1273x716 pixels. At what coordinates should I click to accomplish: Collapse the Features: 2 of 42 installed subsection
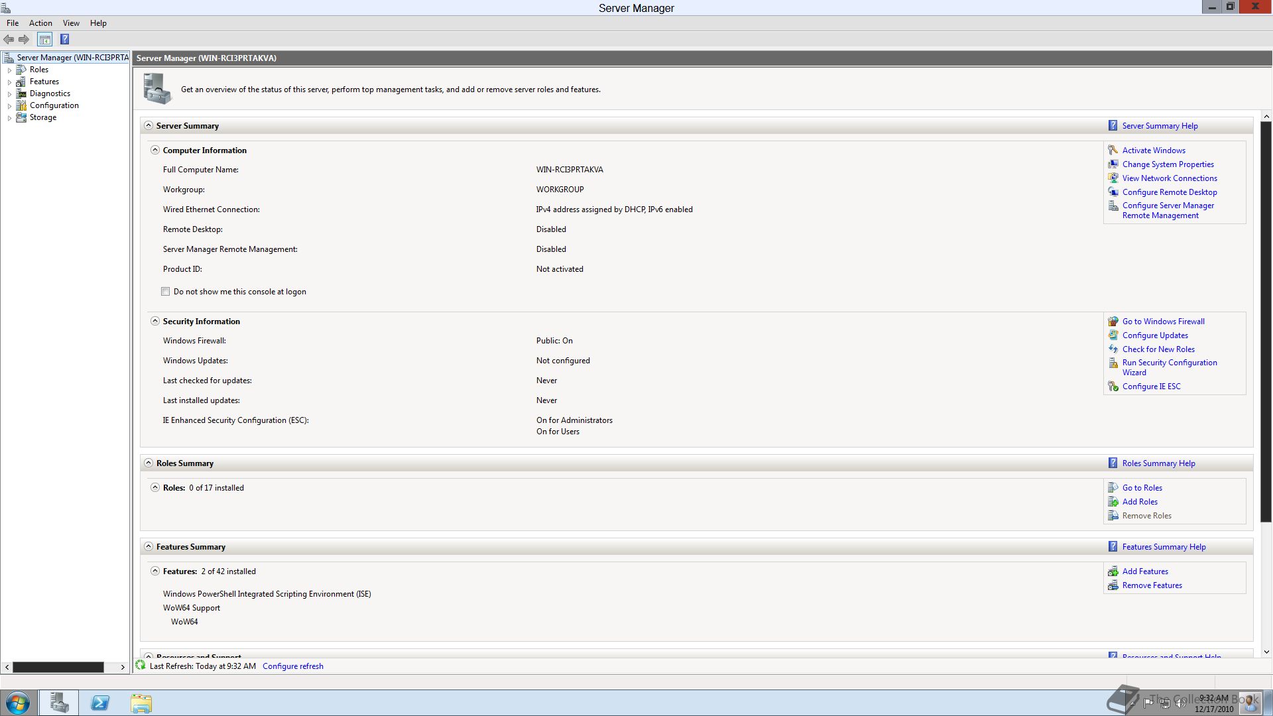[x=155, y=571]
